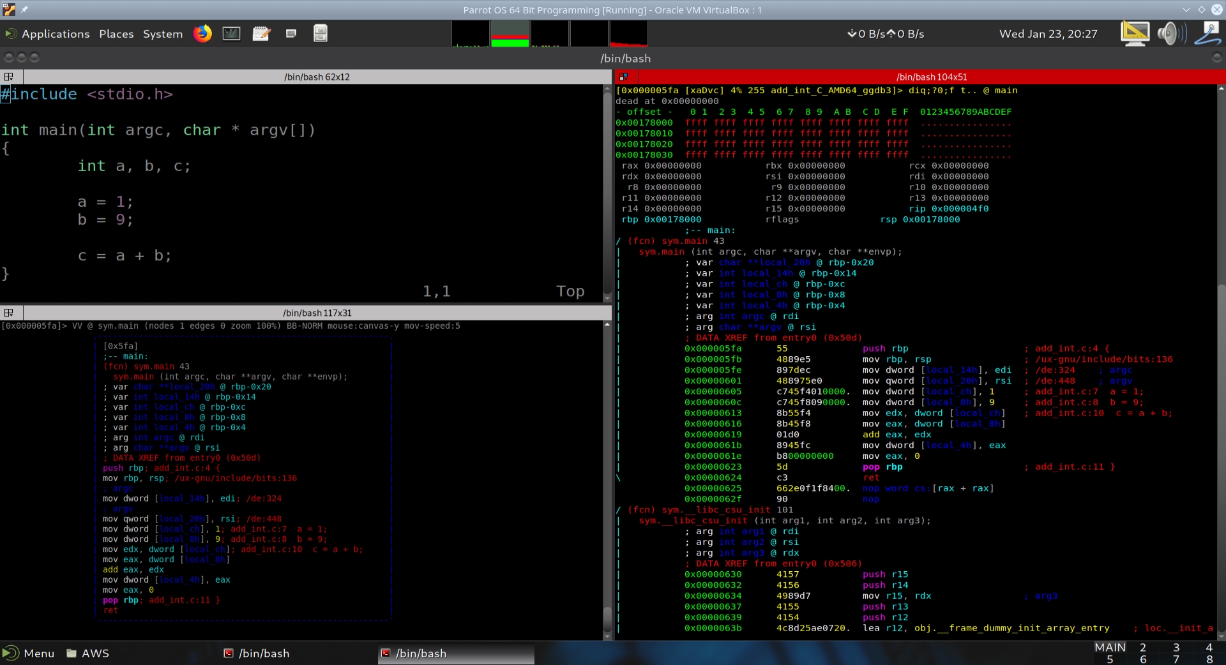Image resolution: width=1226 pixels, height=665 pixels.
Task: Click the 62x12 terminal pane grouping icon
Action: click(x=9, y=77)
